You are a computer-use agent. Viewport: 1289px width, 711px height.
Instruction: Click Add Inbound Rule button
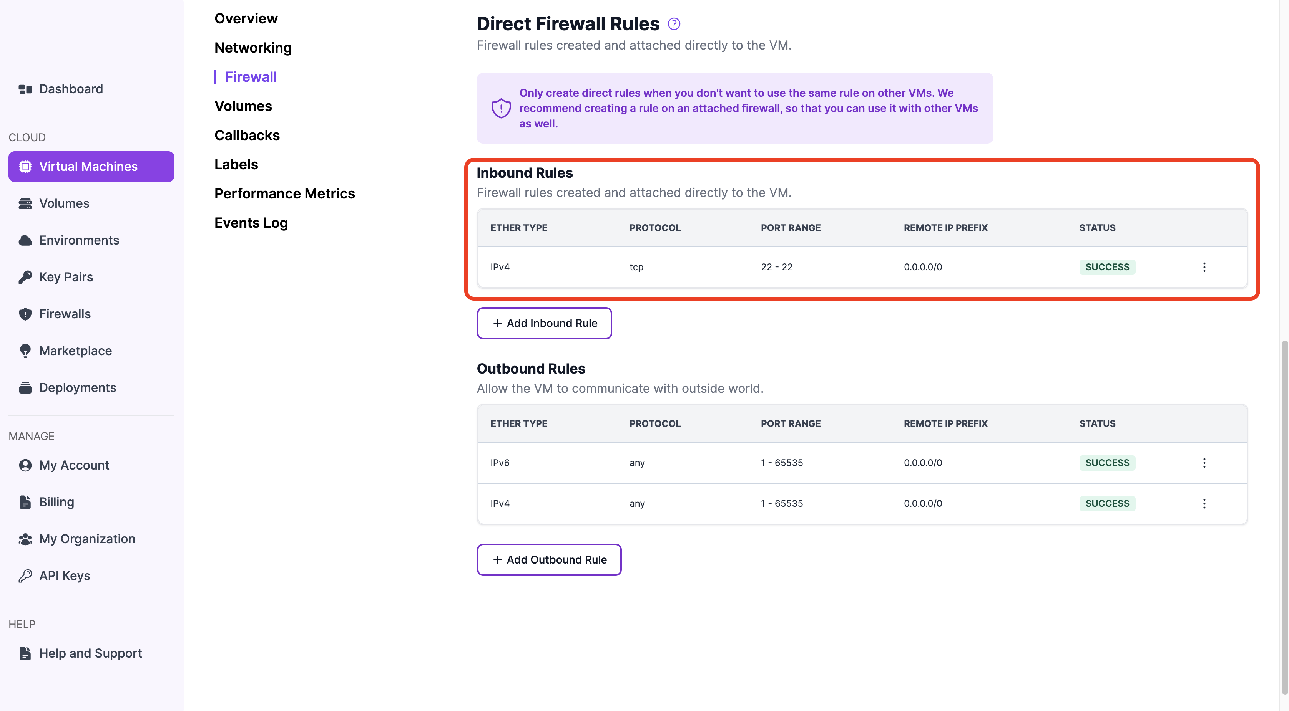544,324
